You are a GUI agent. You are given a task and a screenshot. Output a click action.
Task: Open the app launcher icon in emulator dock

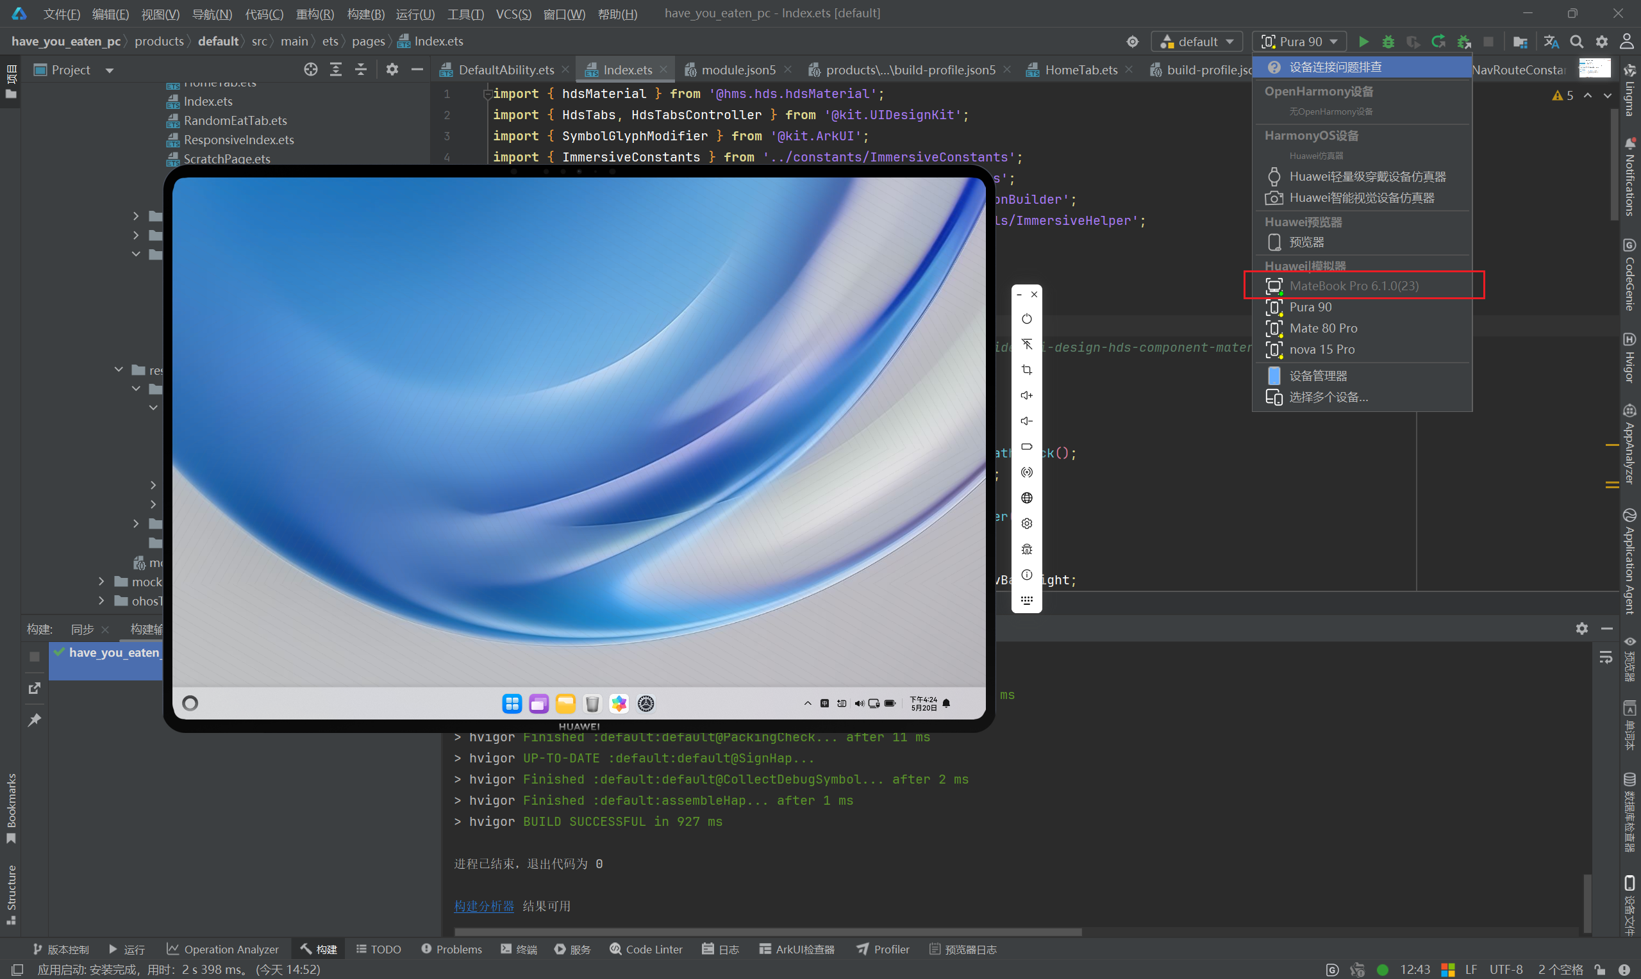coord(512,703)
